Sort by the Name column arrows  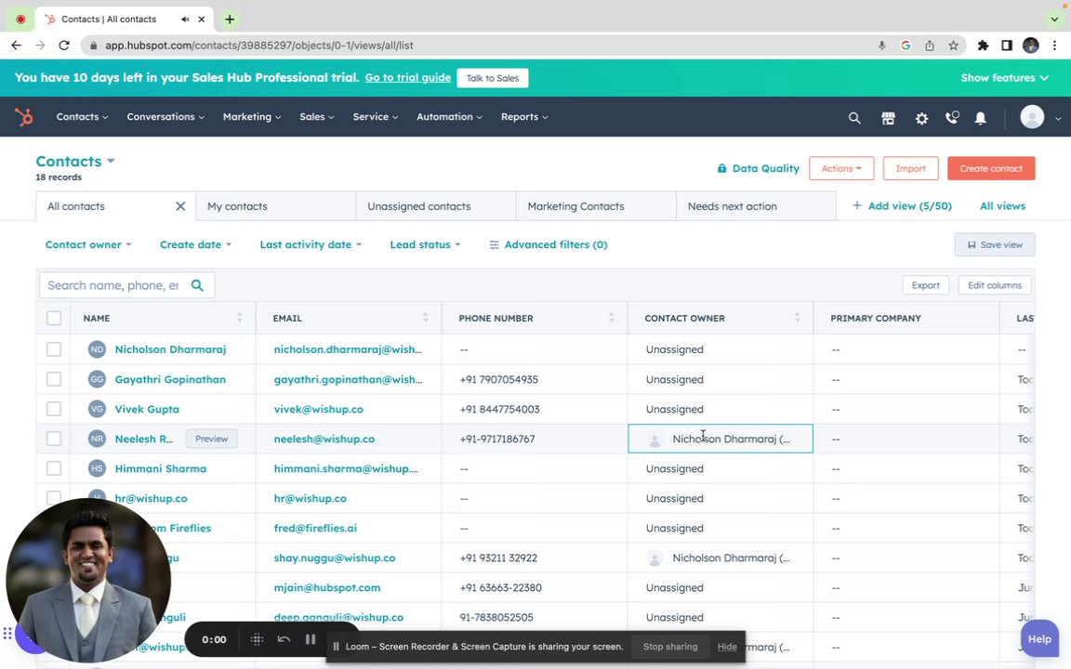(x=239, y=318)
